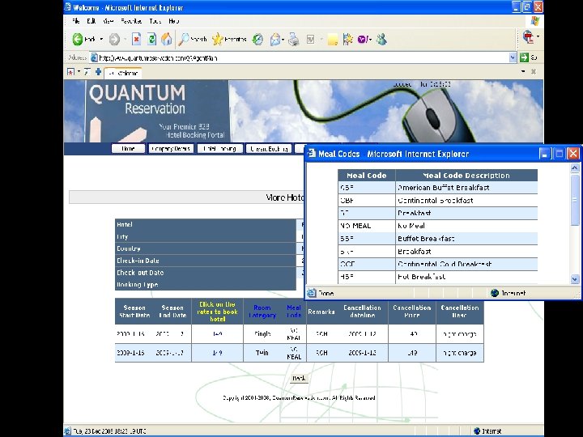This screenshot has height=437, width=583.
Task: Click the green Go arrow button
Action: (524, 57)
